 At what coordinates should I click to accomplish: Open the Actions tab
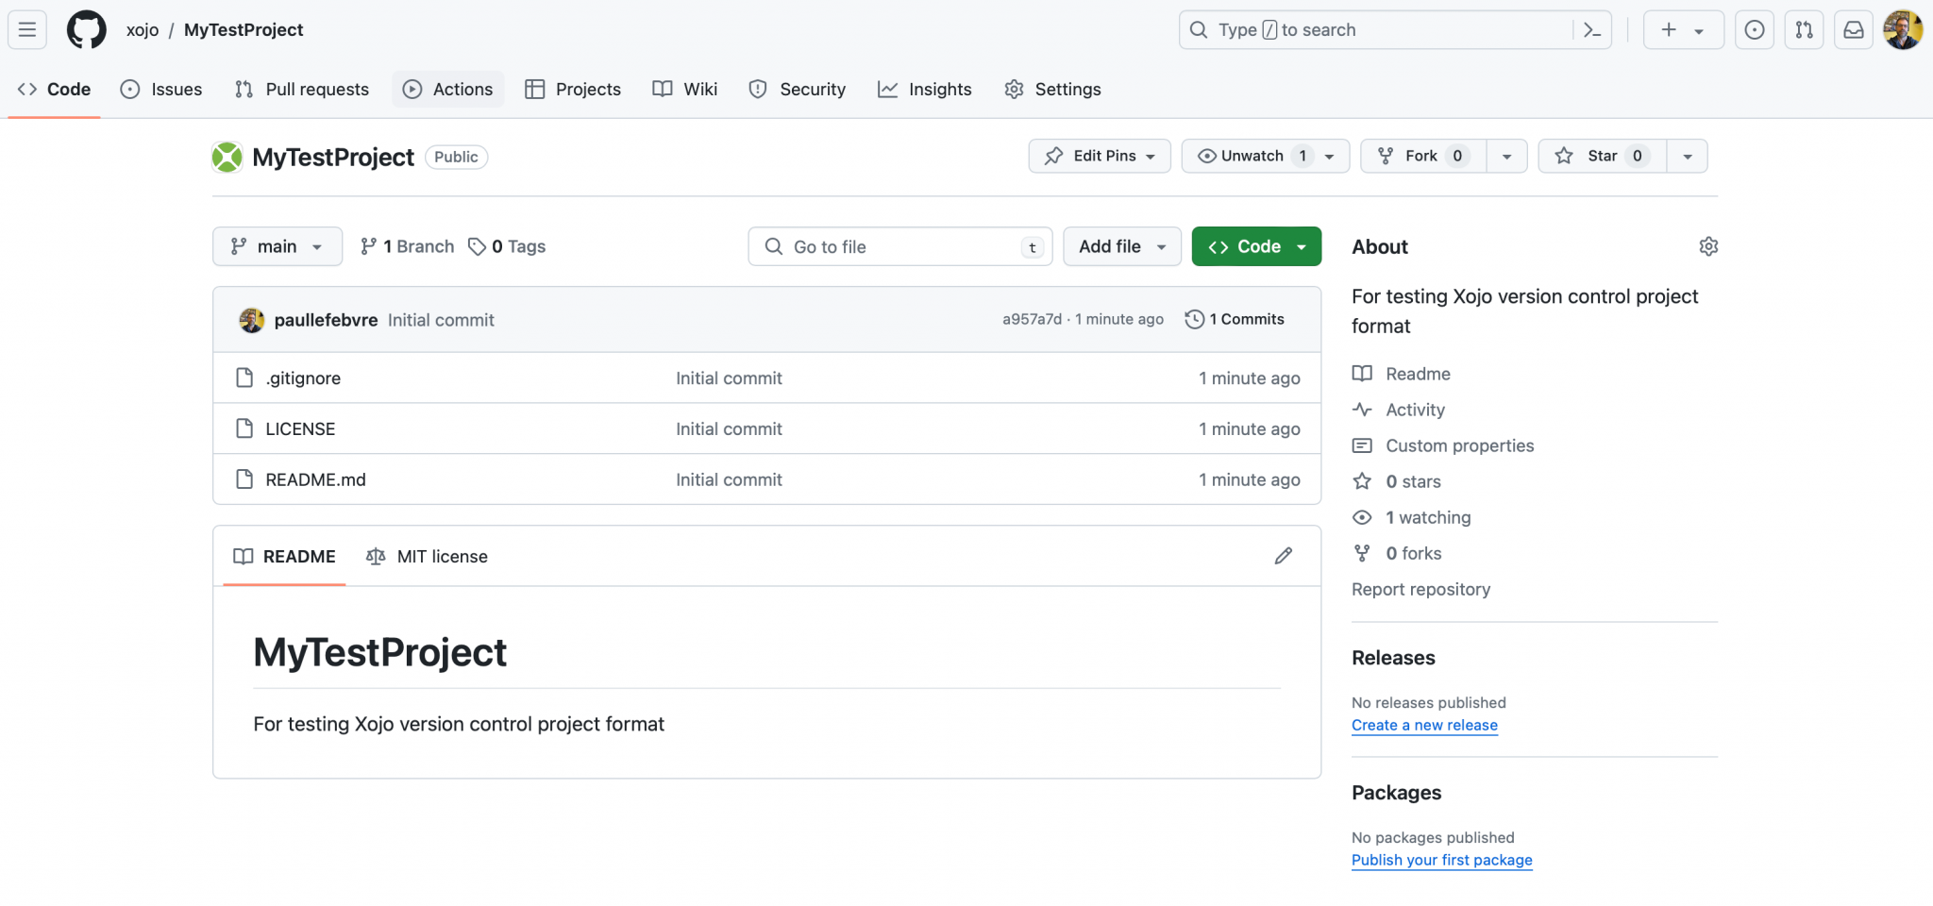coord(448,89)
